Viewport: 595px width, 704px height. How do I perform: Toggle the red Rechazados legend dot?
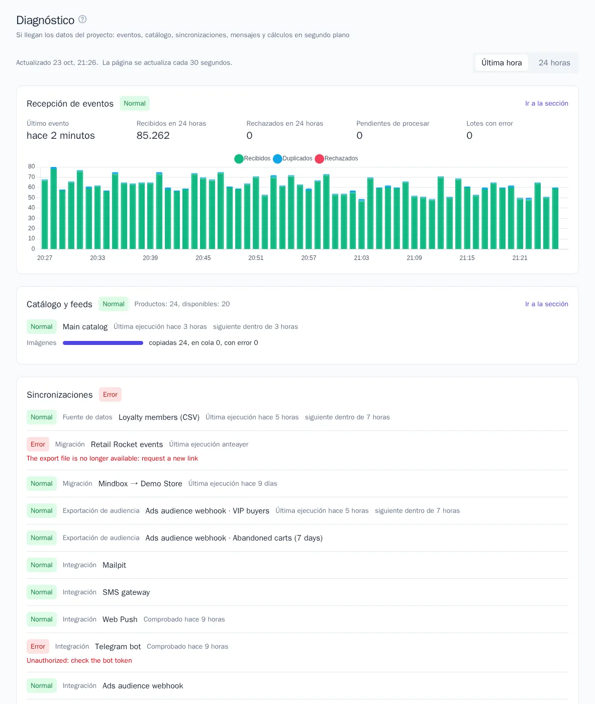coord(319,159)
